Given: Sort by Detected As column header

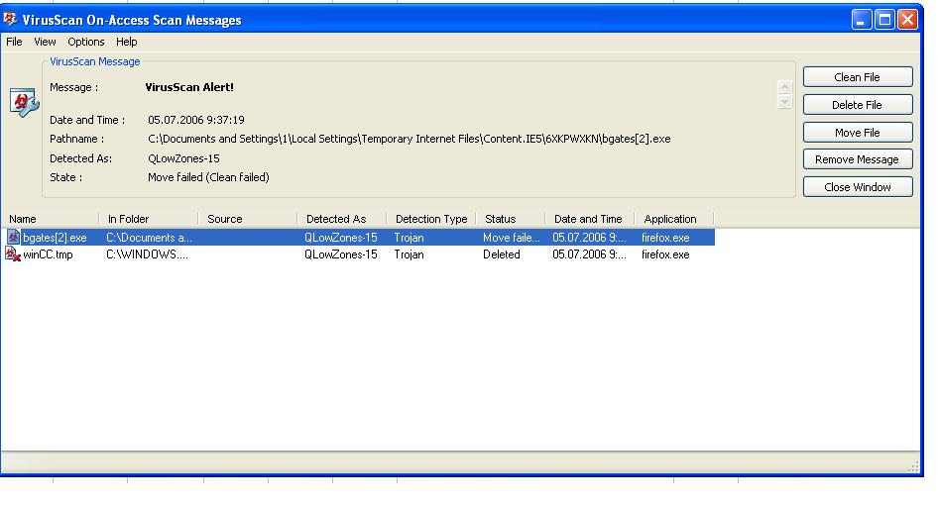Looking at the screenshot, I should 342,219.
